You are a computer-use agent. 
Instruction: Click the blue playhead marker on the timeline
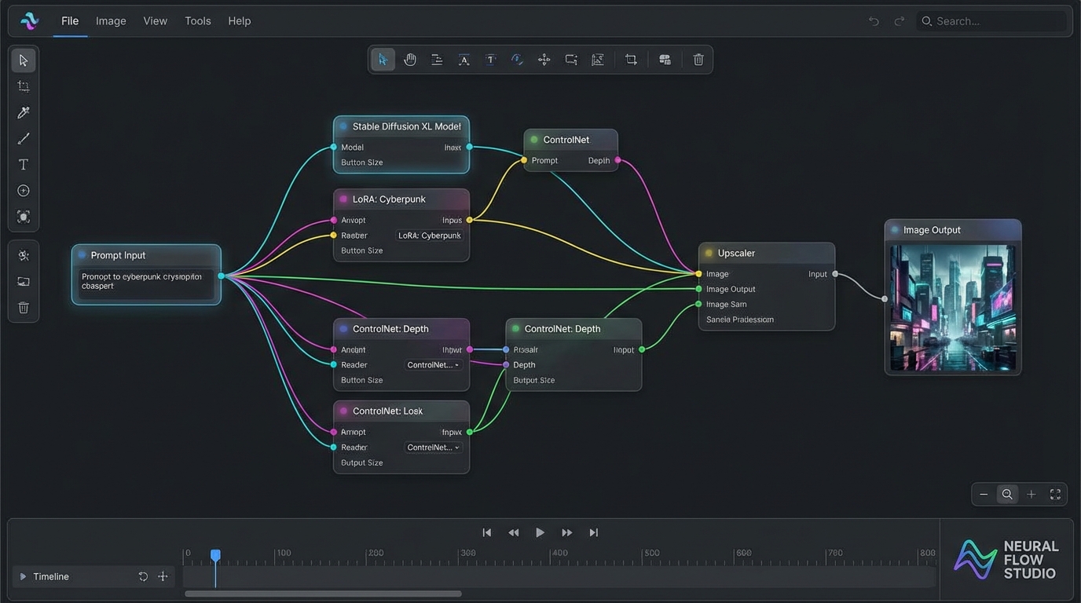[216, 555]
